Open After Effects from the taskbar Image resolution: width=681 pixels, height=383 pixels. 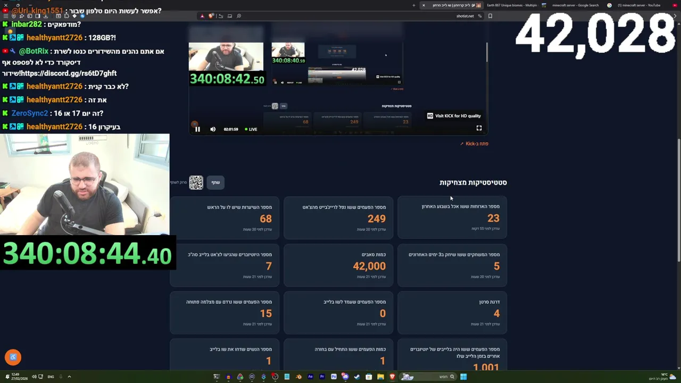click(310, 377)
